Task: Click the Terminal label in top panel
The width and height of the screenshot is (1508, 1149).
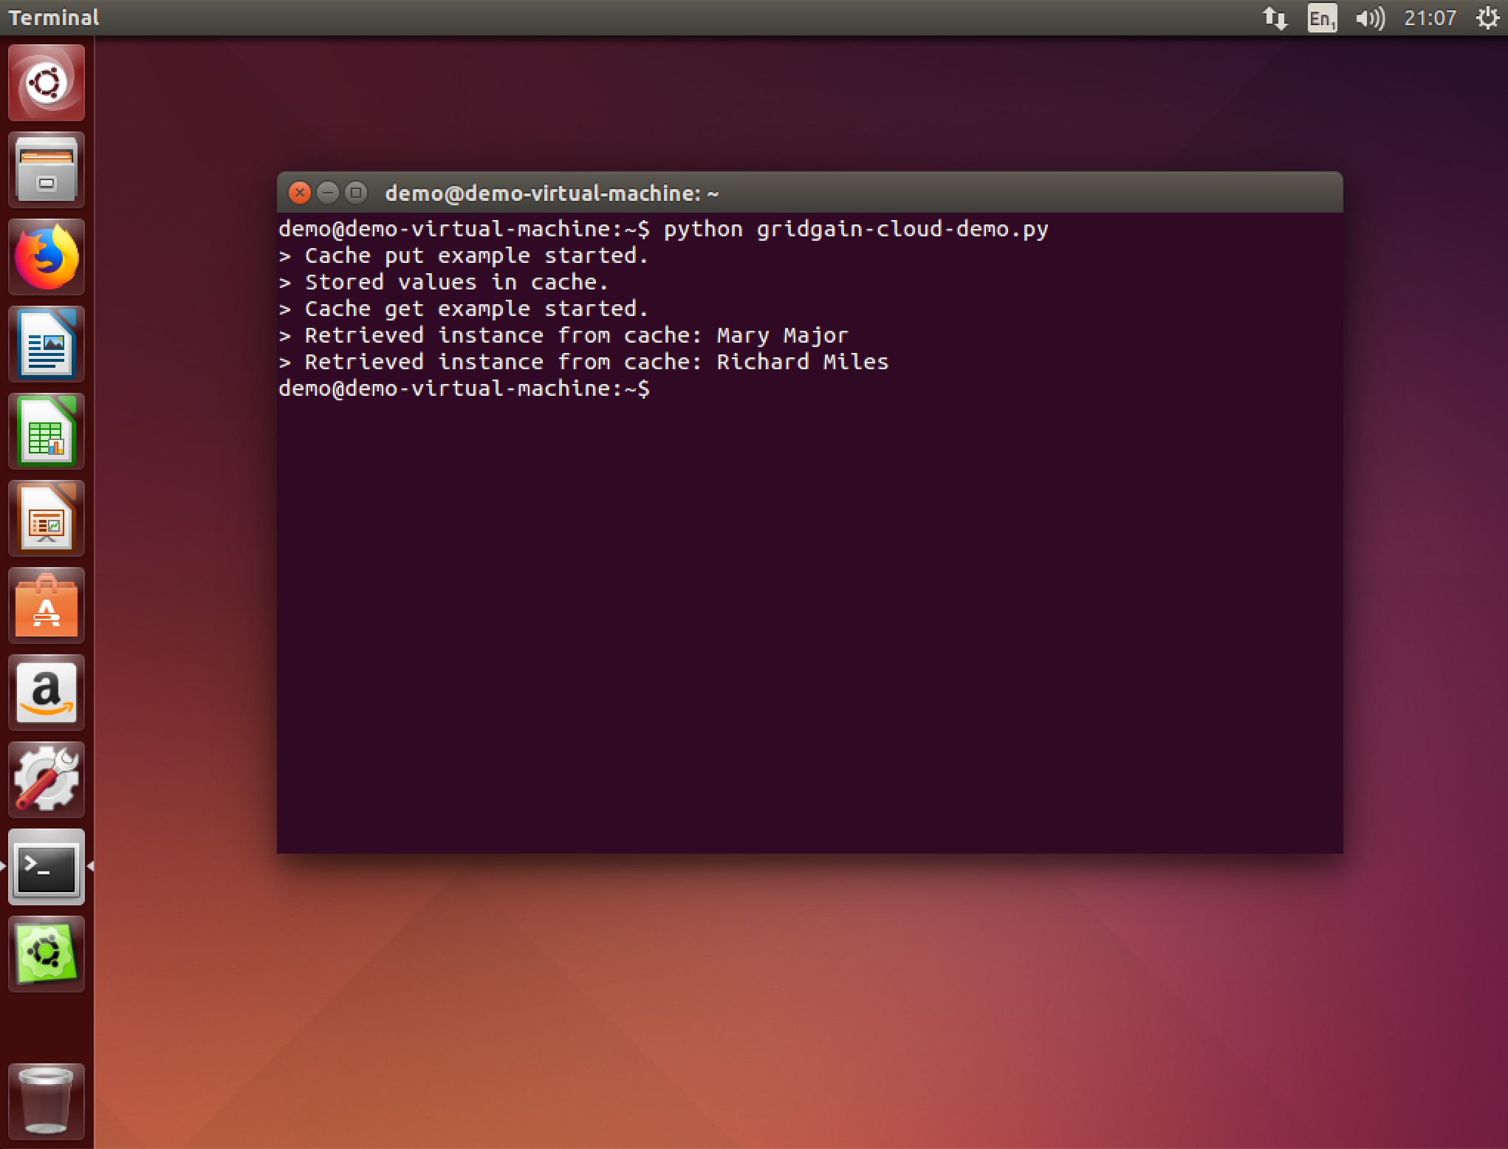Action: (x=53, y=18)
